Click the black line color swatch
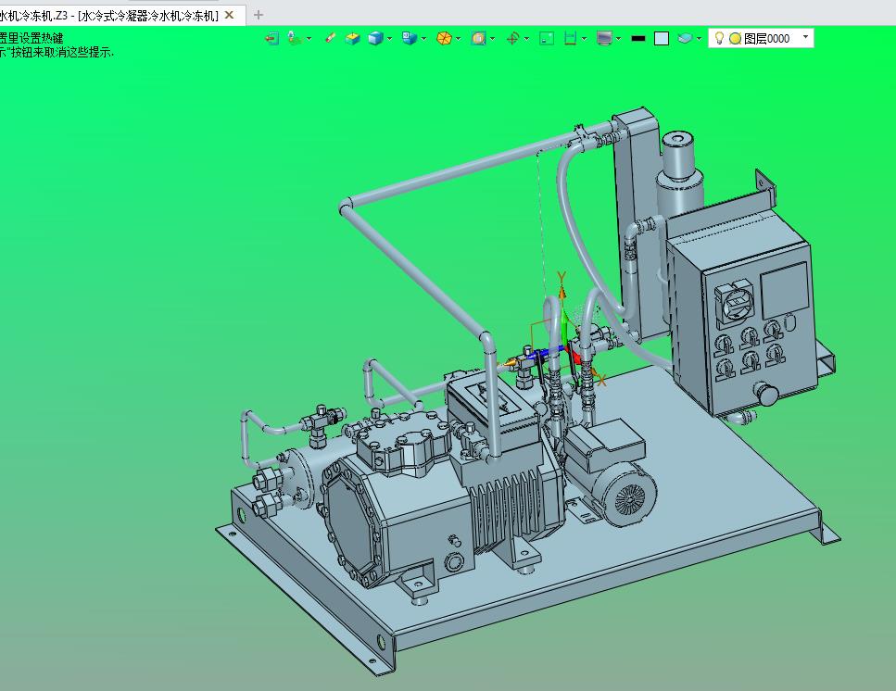The width and height of the screenshot is (896, 691). (x=638, y=38)
